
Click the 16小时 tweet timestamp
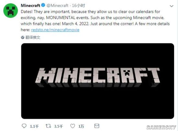78,5
